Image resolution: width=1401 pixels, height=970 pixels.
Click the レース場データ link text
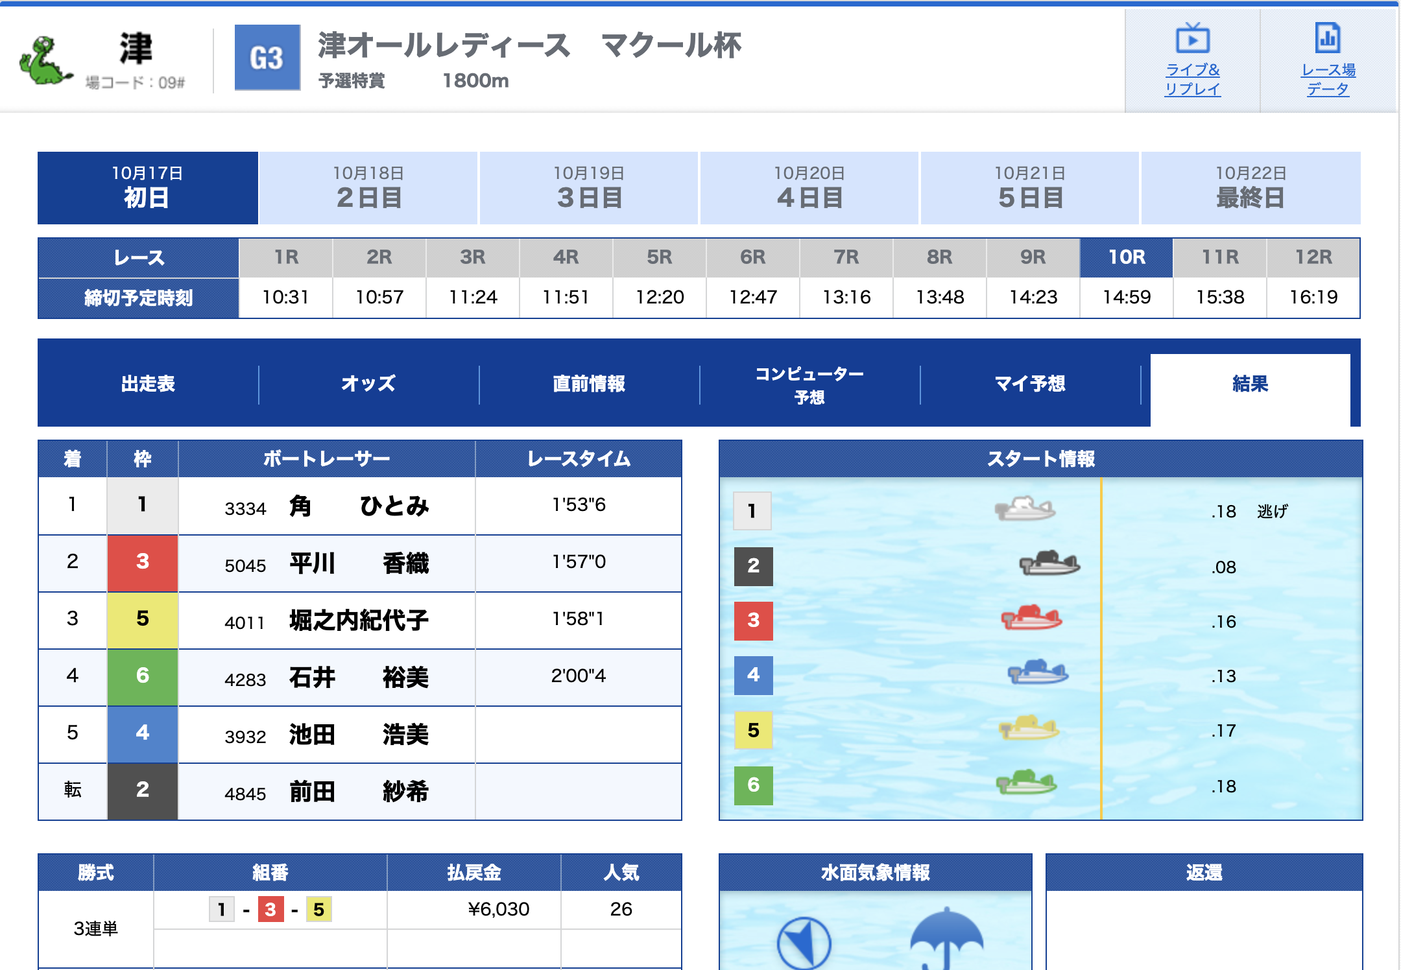1328,79
